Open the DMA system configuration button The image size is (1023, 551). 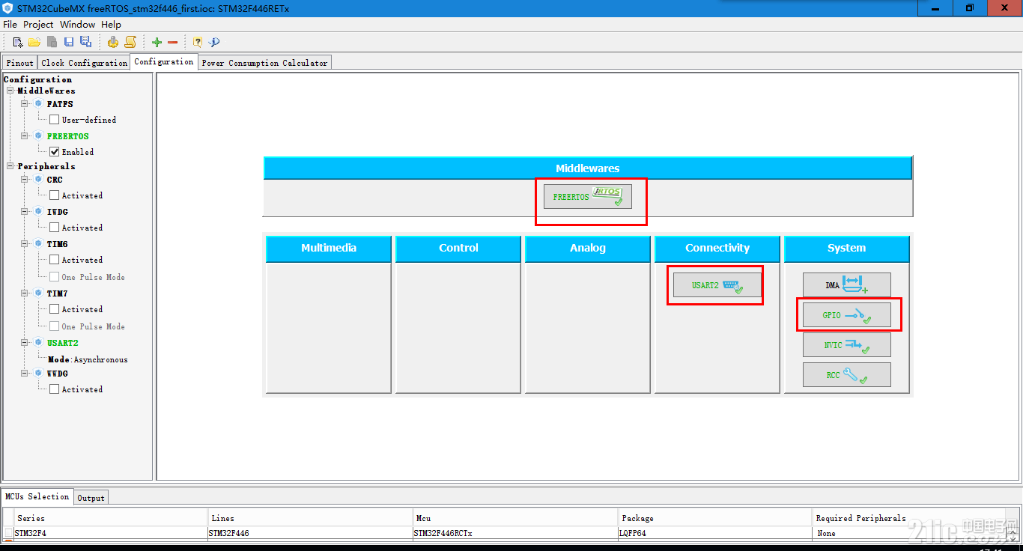pos(847,285)
